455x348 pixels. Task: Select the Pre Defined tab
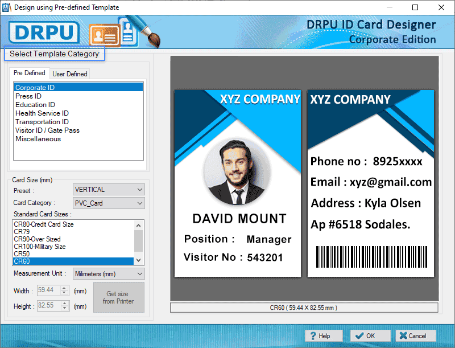tap(30, 73)
